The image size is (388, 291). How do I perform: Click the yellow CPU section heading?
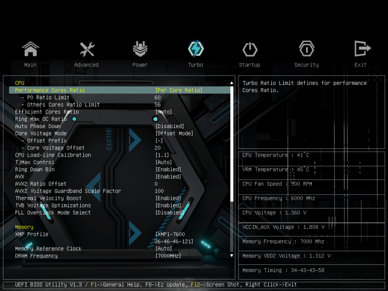(x=19, y=83)
